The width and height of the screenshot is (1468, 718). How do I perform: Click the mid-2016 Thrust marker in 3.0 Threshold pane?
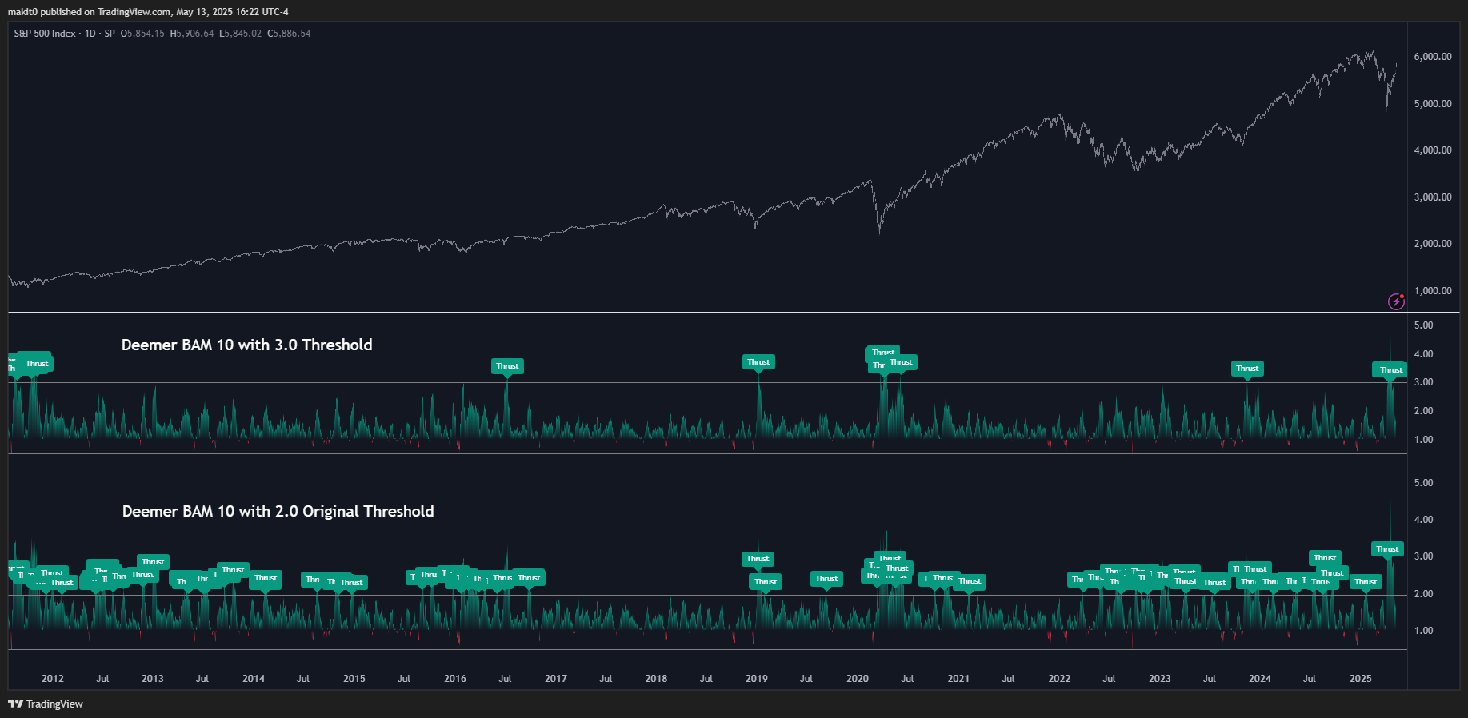coord(507,366)
